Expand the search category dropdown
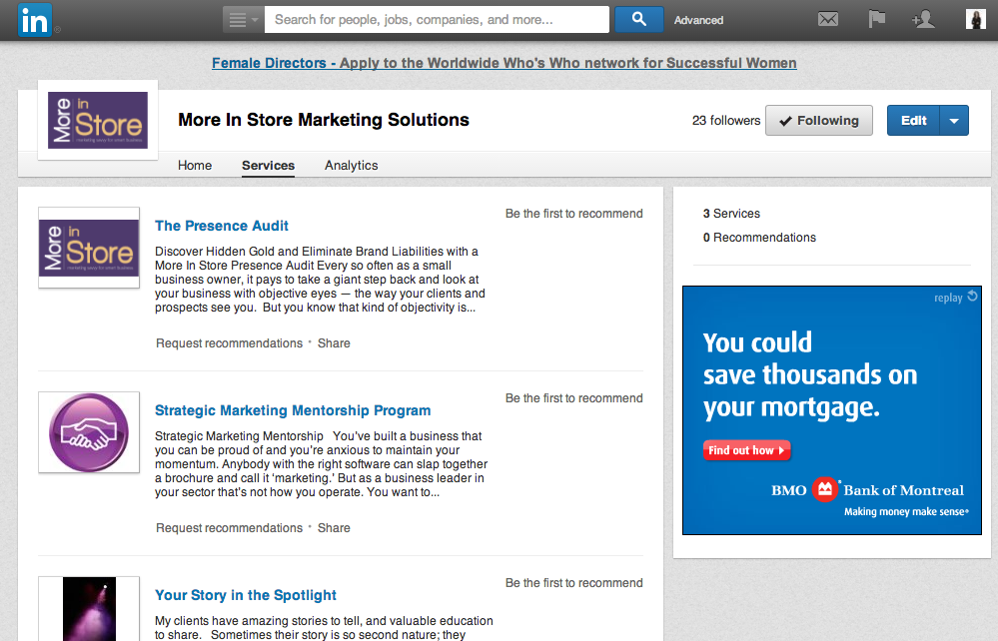 tap(243, 20)
